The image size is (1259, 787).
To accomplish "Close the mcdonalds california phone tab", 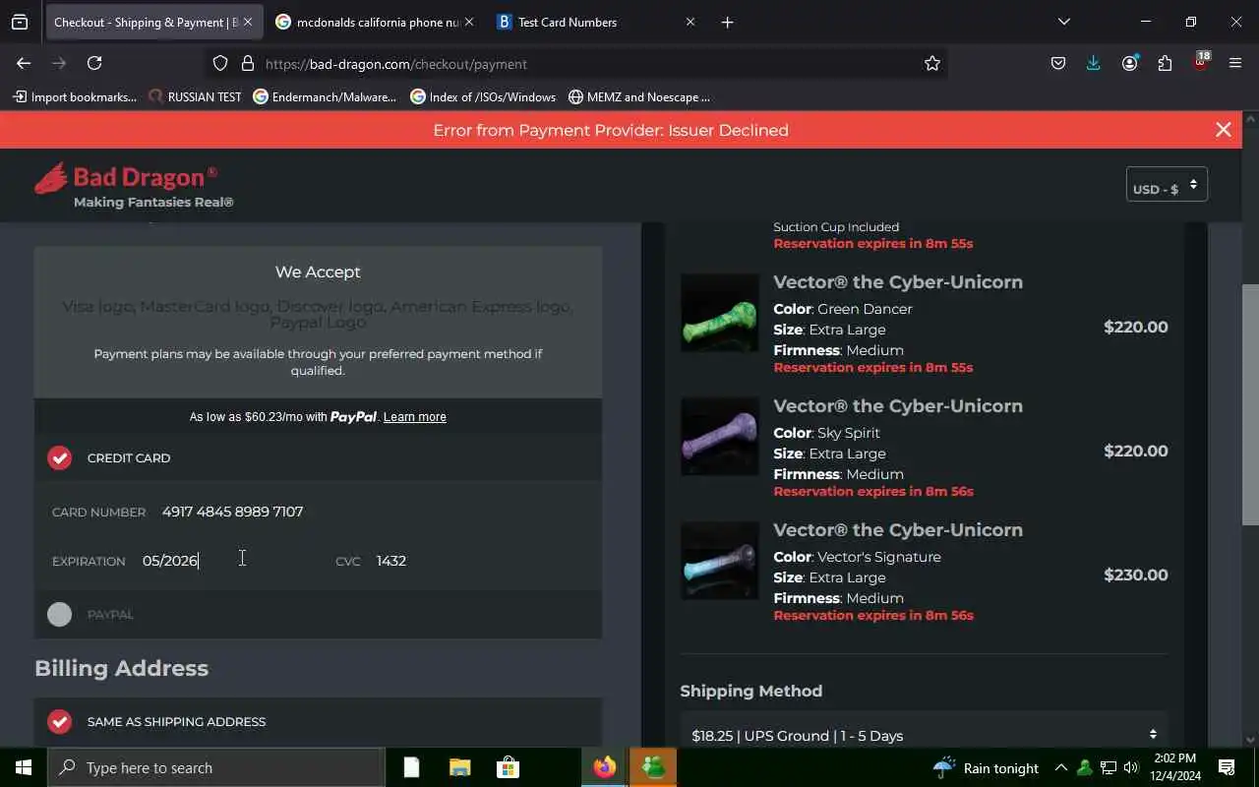I will click(x=468, y=22).
